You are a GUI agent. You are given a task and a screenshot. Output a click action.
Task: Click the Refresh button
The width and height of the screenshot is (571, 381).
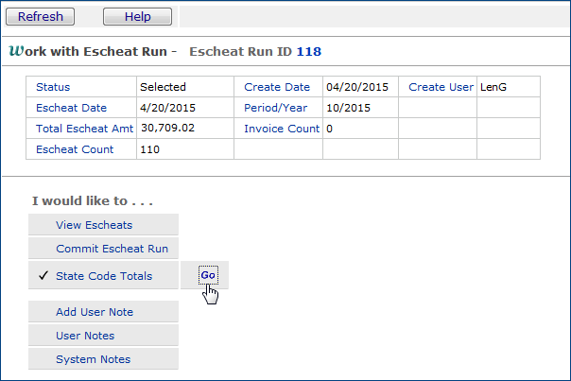pyautogui.click(x=41, y=17)
